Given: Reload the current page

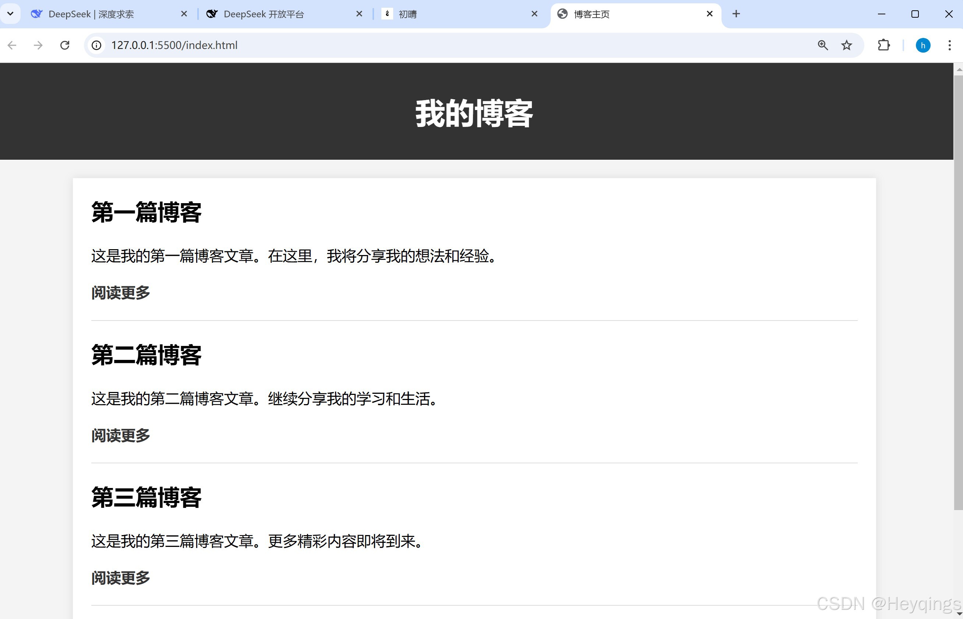Looking at the screenshot, I should 65,45.
